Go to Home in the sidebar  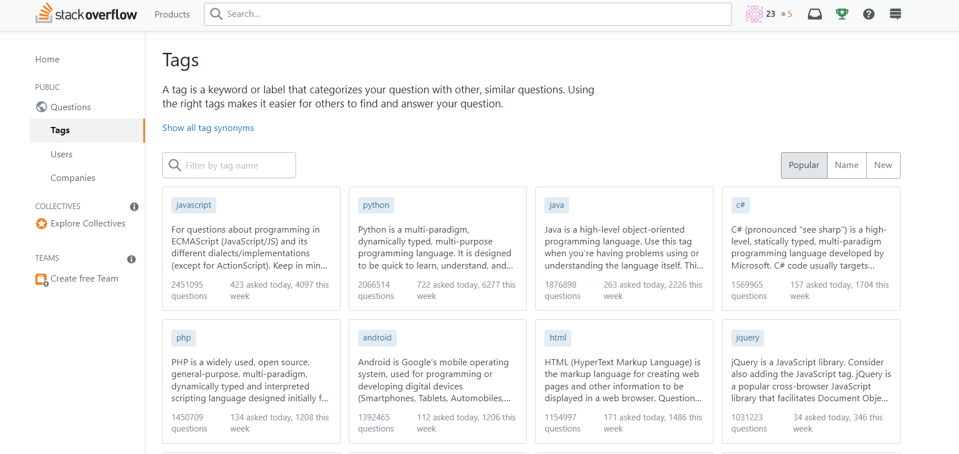[x=47, y=59]
